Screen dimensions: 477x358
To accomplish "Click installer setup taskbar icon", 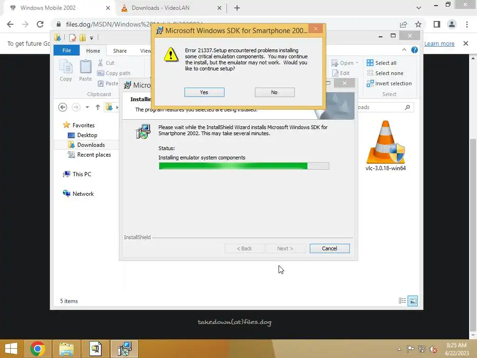I will tap(124, 349).
